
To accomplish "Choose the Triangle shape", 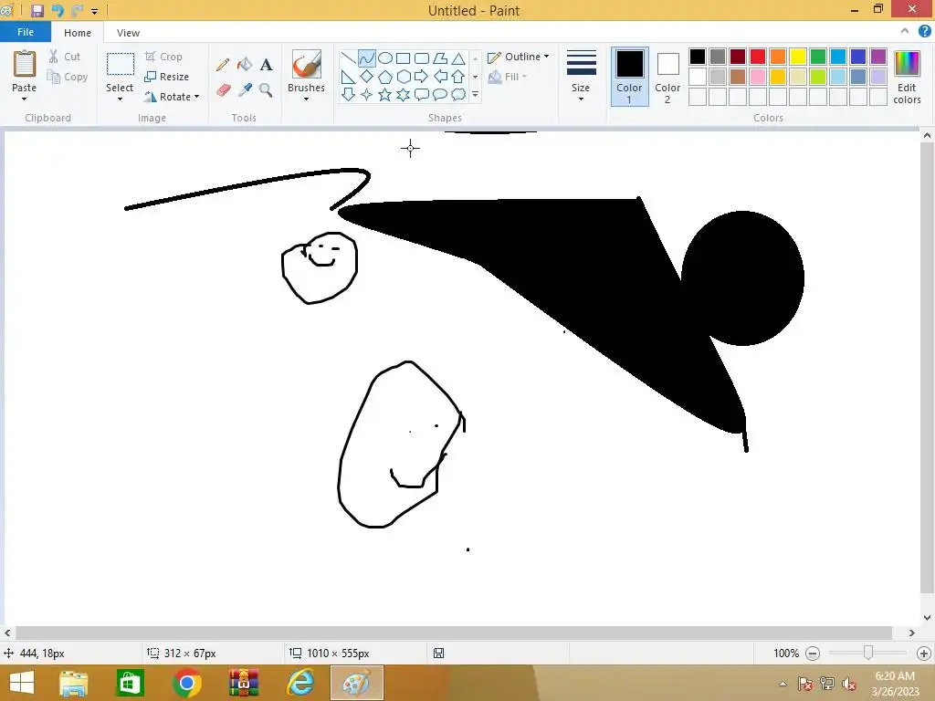I will 458,58.
